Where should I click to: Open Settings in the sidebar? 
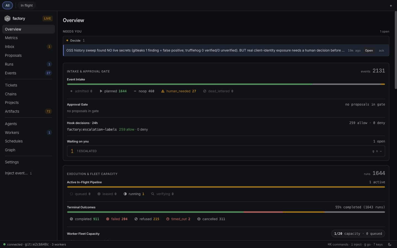[28, 162]
